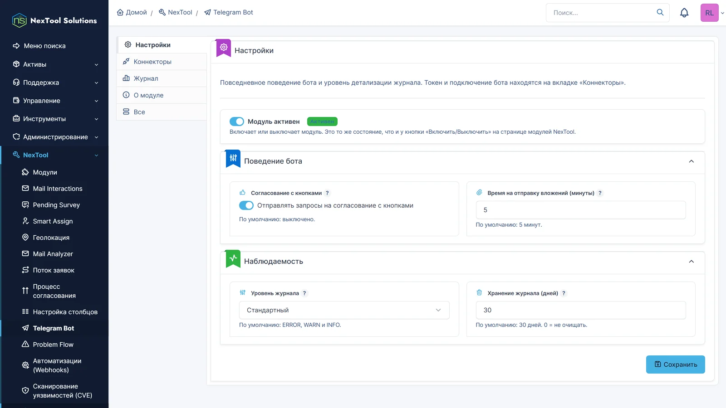
Task: Open the RL user avatar menu
Action: pyautogui.click(x=710, y=13)
